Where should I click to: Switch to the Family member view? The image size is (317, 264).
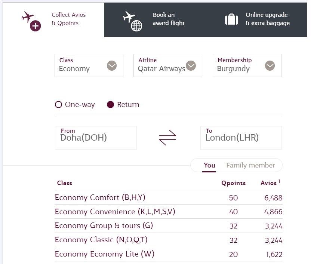[x=250, y=165]
